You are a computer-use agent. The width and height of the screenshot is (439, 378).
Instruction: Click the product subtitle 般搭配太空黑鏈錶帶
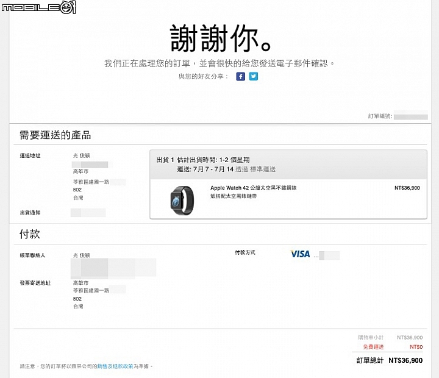point(234,196)
